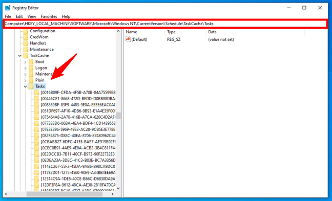The height and width of the screenshot is (201, 332).
Task: Click folder icon of {082F4875-D88C key
Action: click(36, 136)
